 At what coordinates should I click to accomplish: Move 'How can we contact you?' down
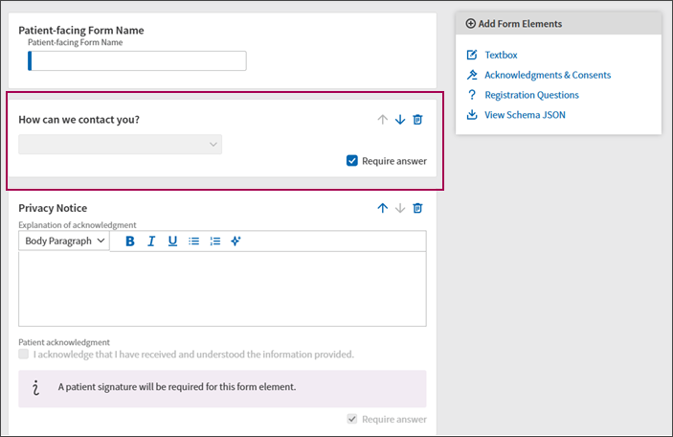tap(400, 120)
